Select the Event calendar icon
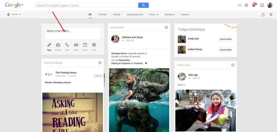 click(85, 45)
